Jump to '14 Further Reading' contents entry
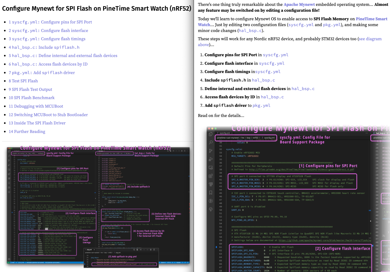The height and width of the screenshot is (272, 390). (x=27, y=132)
